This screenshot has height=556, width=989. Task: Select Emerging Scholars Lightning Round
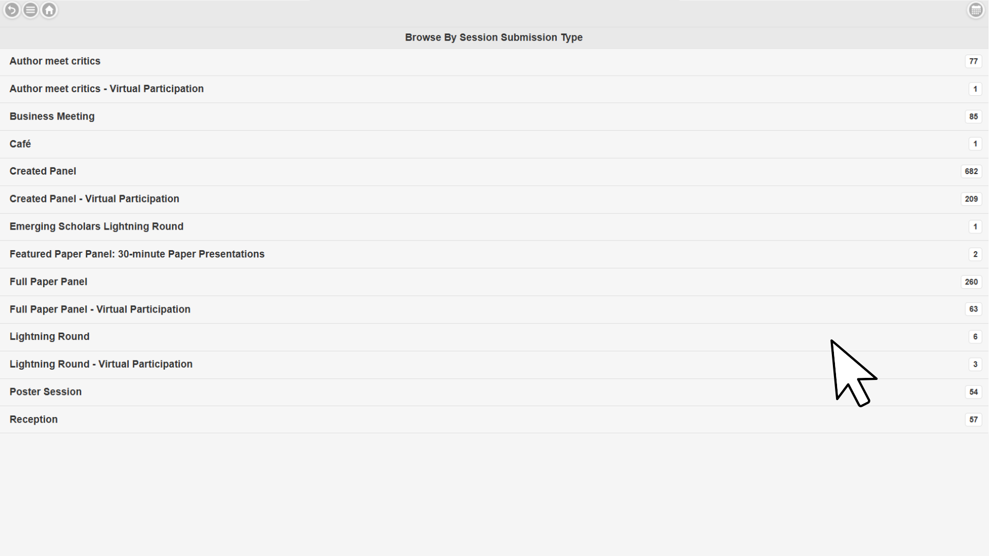(x=96, y=227)
